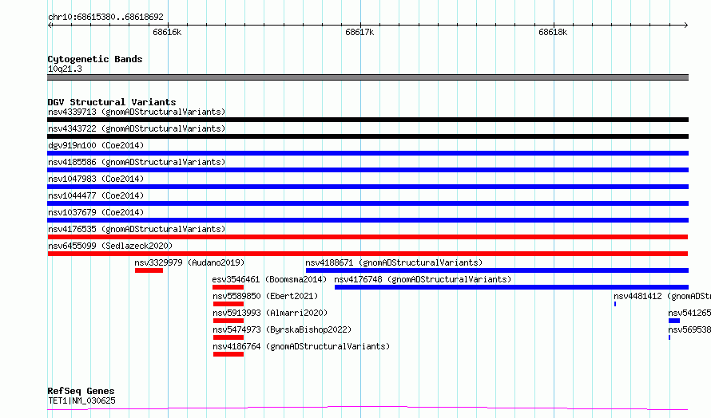Click the nsv4343722 variant label

137,128
